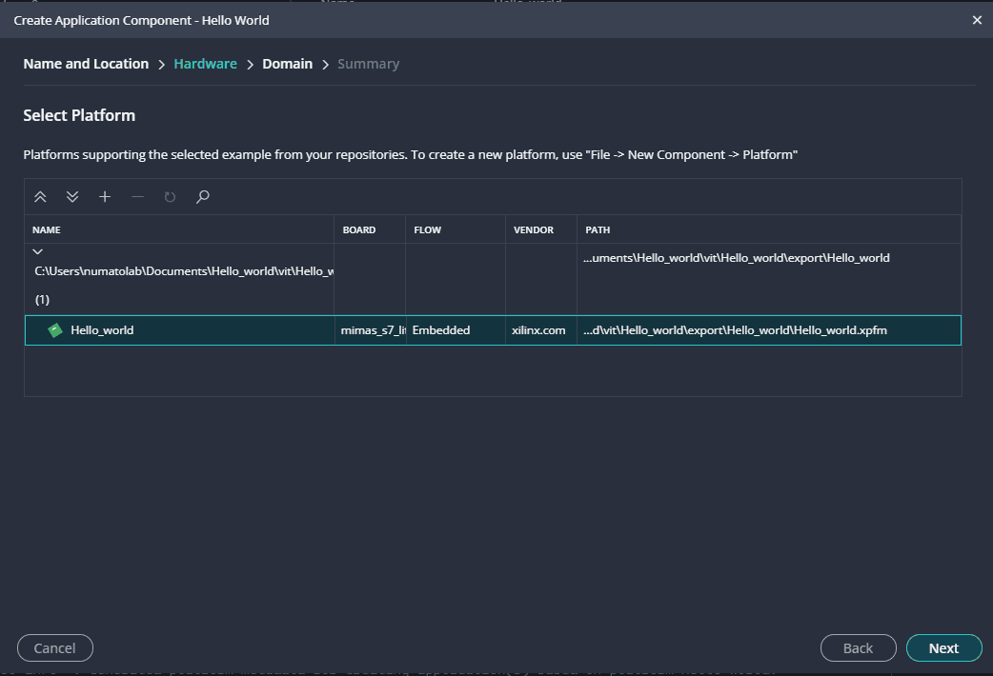Collapse the repository path tree node
Viewport: 993px width, 676px height.
click(x=38, y=252)
